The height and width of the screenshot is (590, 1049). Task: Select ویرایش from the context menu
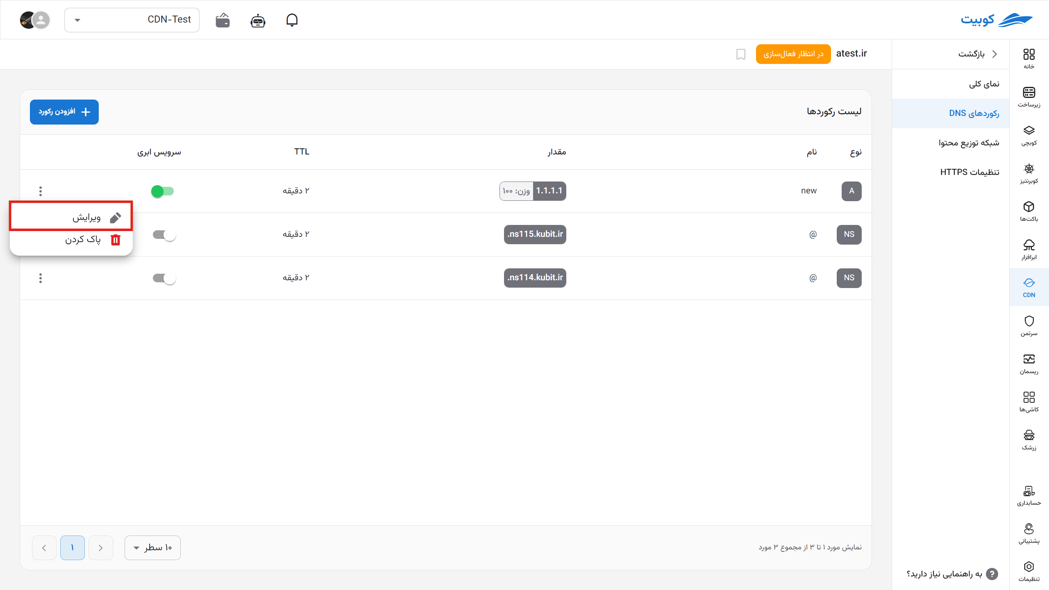tap(71, 217)
